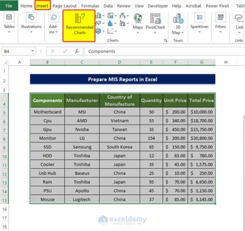Click the Total Price header cell
Screen dimensions: 245x231
pos(201,100)
